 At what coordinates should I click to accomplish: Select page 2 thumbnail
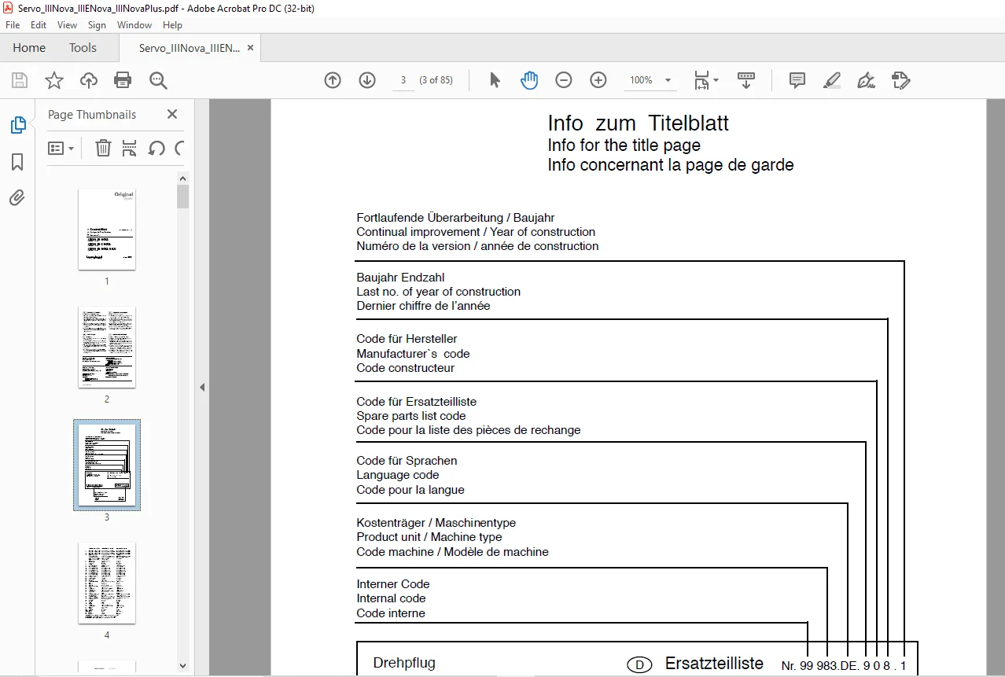107,347
